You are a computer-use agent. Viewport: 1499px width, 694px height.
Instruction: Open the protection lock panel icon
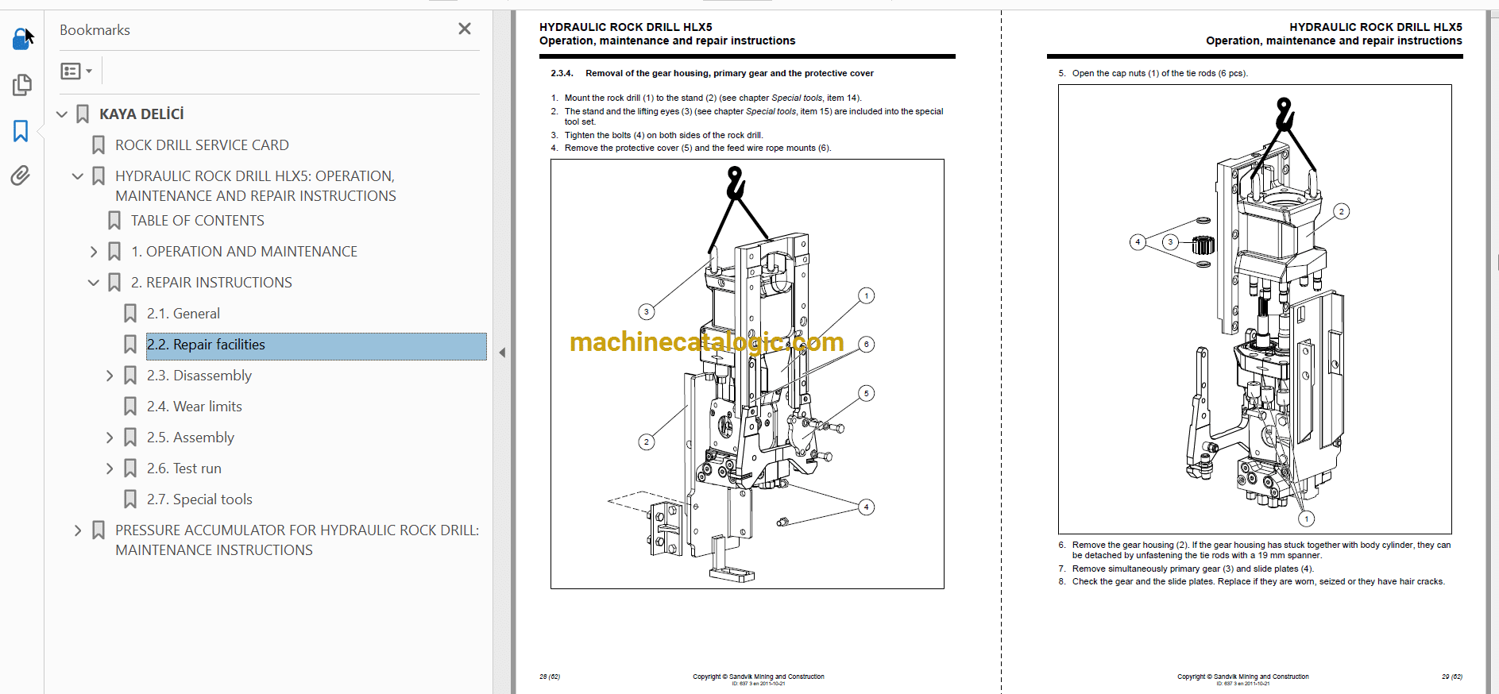[x=21, y=38]
